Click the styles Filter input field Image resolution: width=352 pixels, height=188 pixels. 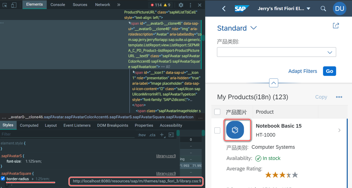68,134
